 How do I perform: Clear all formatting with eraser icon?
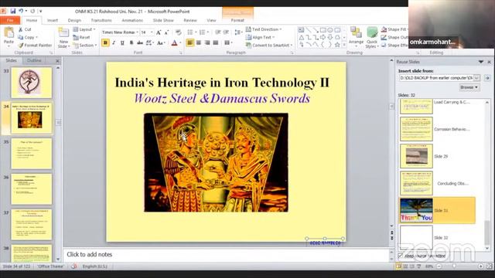pyautogui.click(x=178, y=32)
